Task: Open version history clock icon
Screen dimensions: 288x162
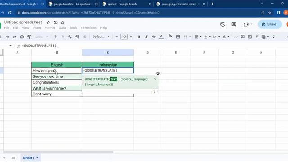Action: point(223,24)
